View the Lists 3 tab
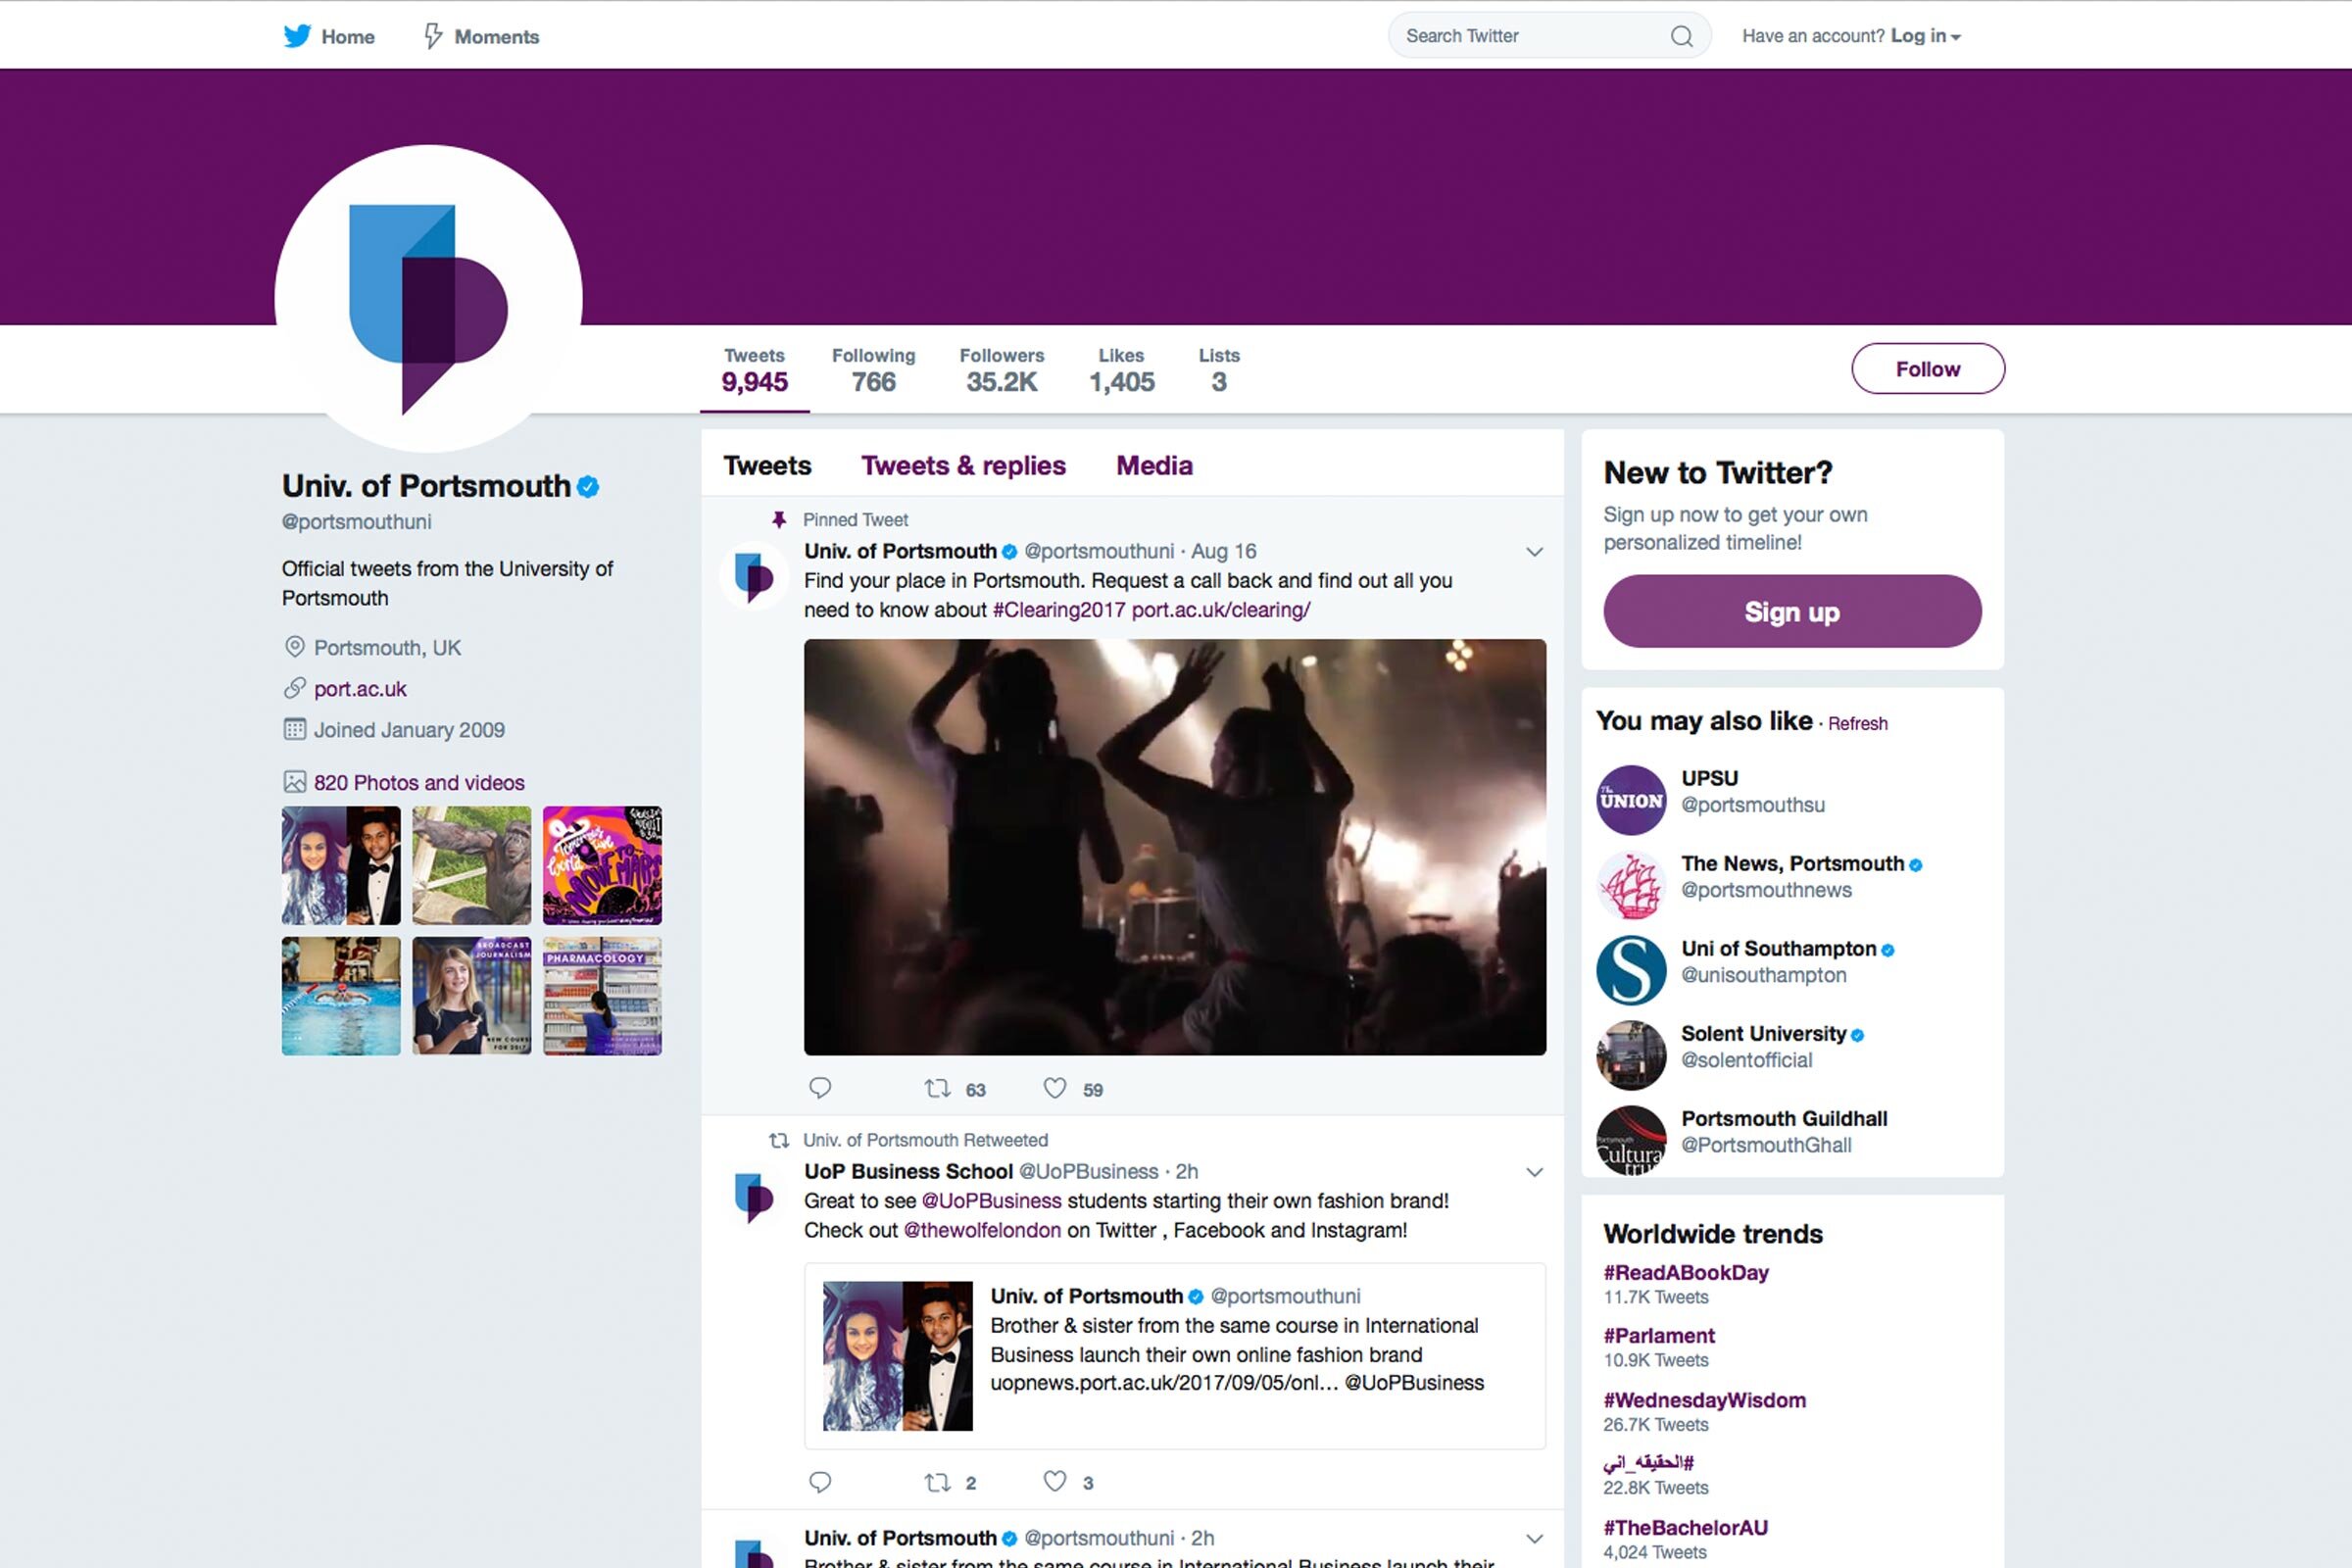The image size is (2352, 1568). tap(1218, 370)
